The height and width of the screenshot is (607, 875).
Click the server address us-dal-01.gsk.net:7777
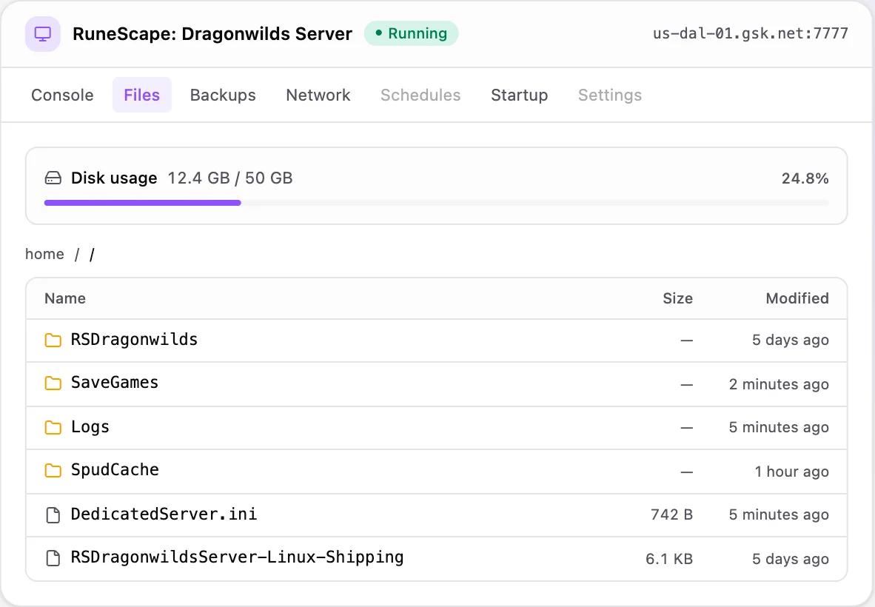click(751, 33)
